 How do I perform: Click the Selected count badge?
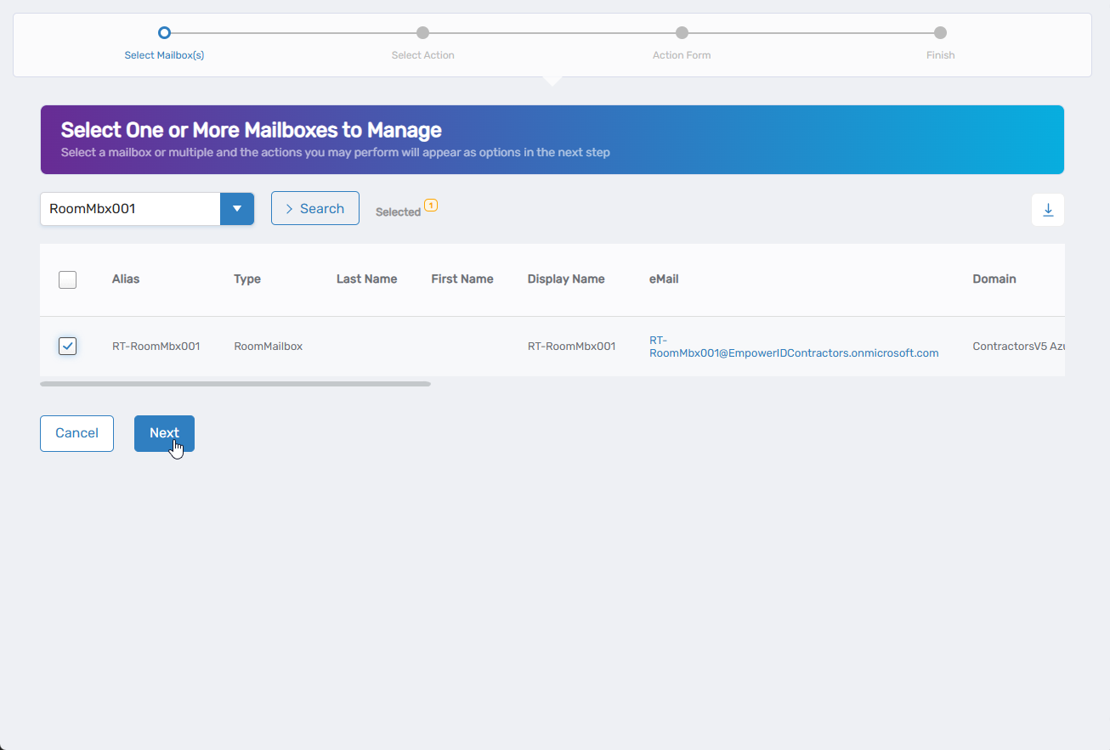coord(431,206)
